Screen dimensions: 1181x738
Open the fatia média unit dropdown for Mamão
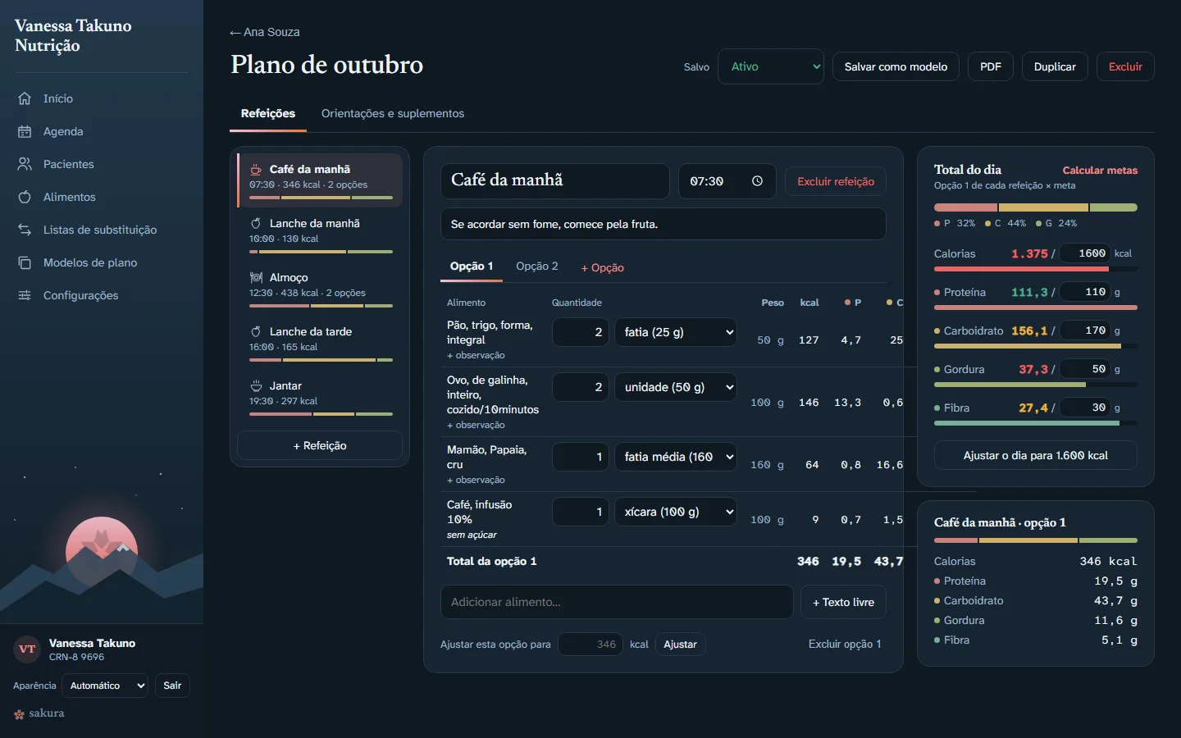click(676, 457)
